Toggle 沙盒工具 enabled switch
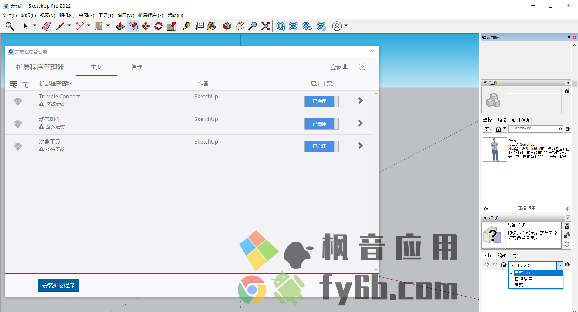The height and width of the screenshot is (312, 578). coord(321,146)
